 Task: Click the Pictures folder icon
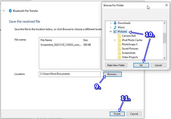pos(115,32)
